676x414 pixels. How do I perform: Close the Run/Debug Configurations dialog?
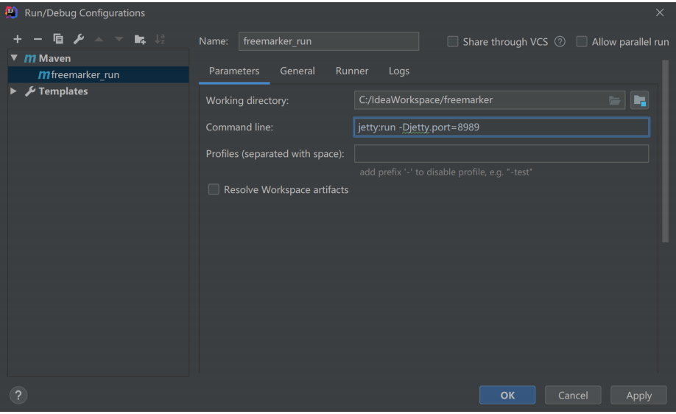pos(660,13)
